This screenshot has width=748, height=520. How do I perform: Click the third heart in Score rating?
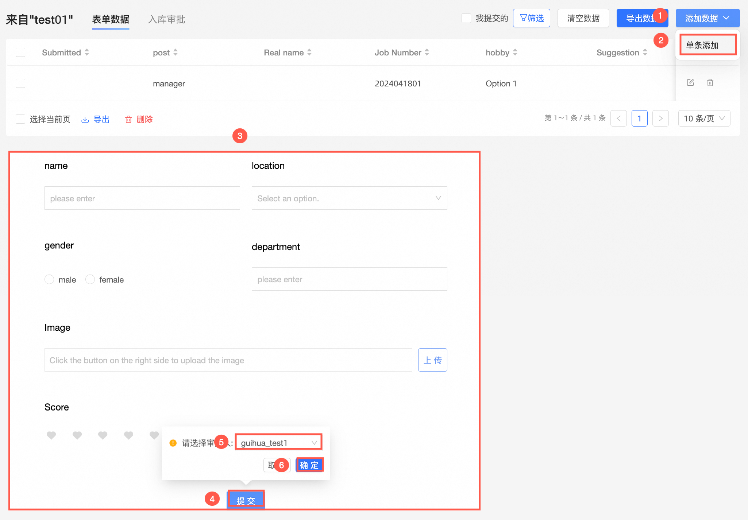click(103, 435)
